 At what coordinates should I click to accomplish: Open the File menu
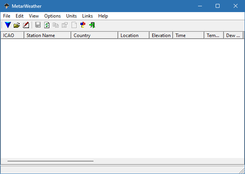click(7, 16)
